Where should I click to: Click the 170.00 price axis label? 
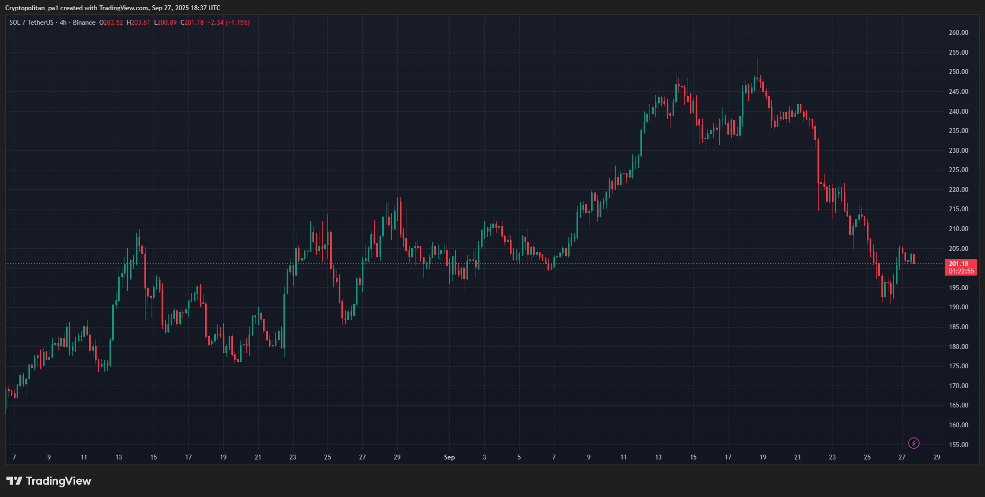959,386
